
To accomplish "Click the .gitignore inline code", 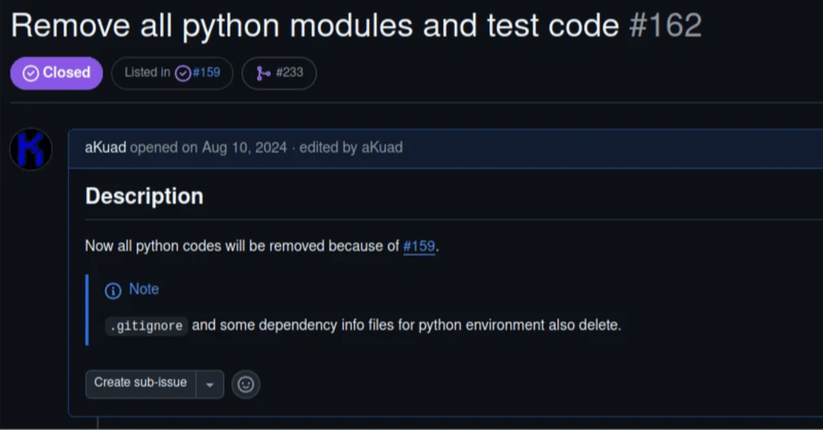I will pyautogui.click(x=147, y=326).
